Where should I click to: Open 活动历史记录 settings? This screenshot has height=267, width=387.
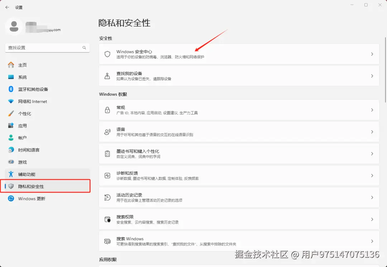pos(239,197)
